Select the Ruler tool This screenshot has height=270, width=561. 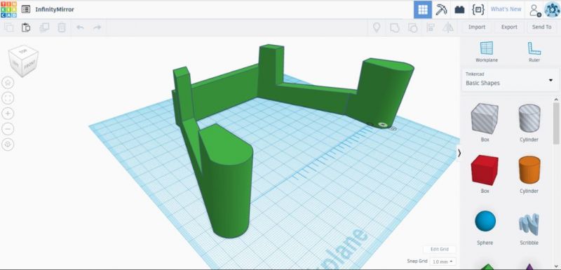click(534, 52)
